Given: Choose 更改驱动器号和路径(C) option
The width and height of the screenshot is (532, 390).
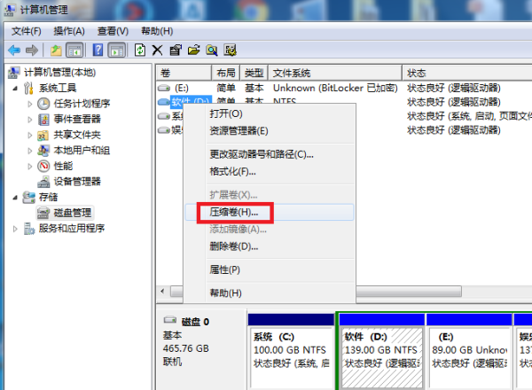Looking at the screenshot, I should point(270,154).
